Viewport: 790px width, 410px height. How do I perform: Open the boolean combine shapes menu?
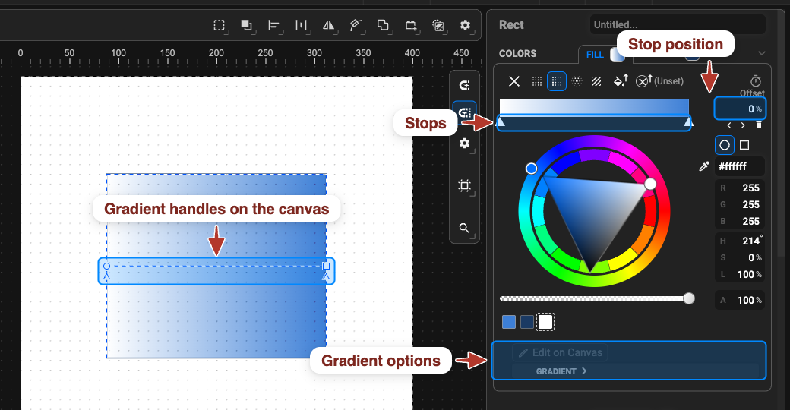tap(383, 25)
